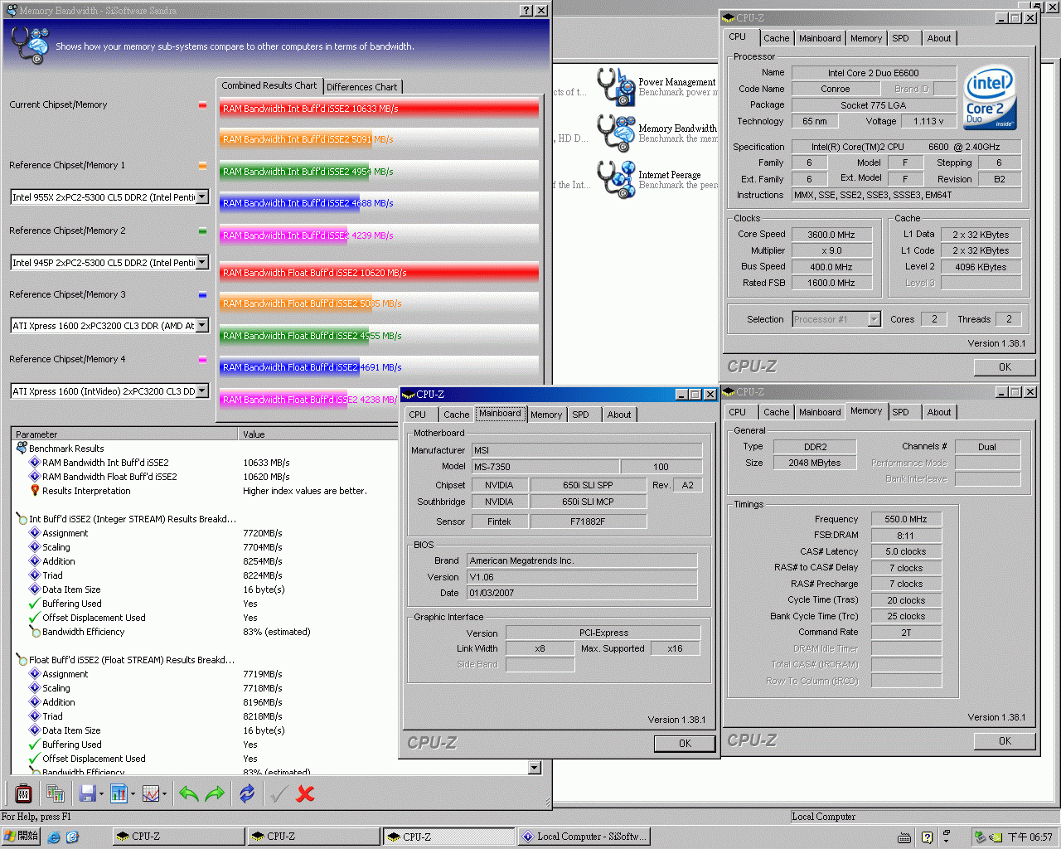This screenshot has height=849, width=1061.
Task: Click the results list scroll-down arrow
Action: click(535, 768)
